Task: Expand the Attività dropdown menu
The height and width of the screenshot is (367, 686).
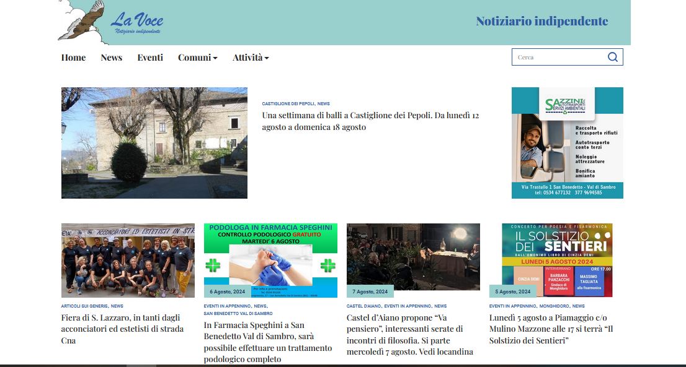Action: 251,58
